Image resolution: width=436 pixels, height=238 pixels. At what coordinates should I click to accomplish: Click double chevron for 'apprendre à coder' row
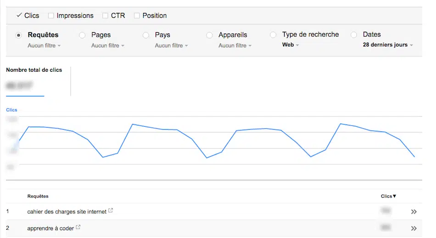click(x=414, y=228)
